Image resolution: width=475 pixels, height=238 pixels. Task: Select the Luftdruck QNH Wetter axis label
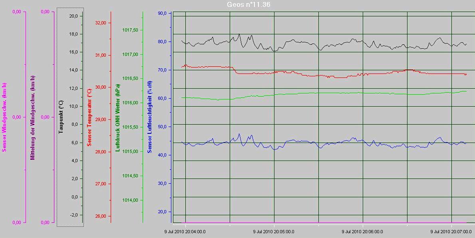click(117, 117)
